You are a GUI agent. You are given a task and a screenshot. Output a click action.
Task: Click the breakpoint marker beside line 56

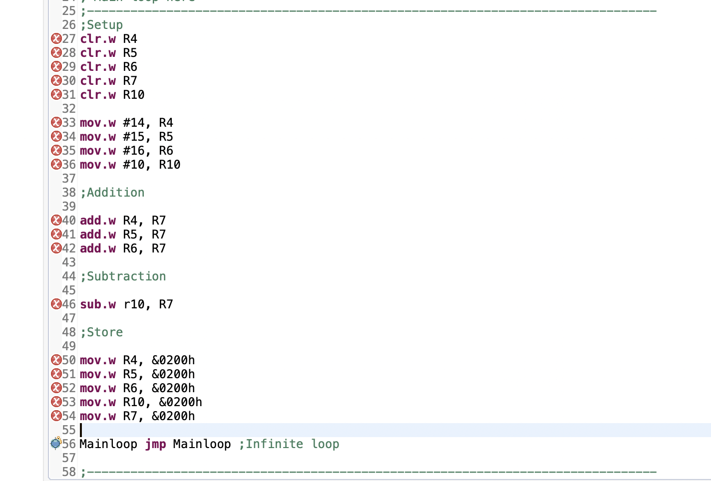(55, 444)
